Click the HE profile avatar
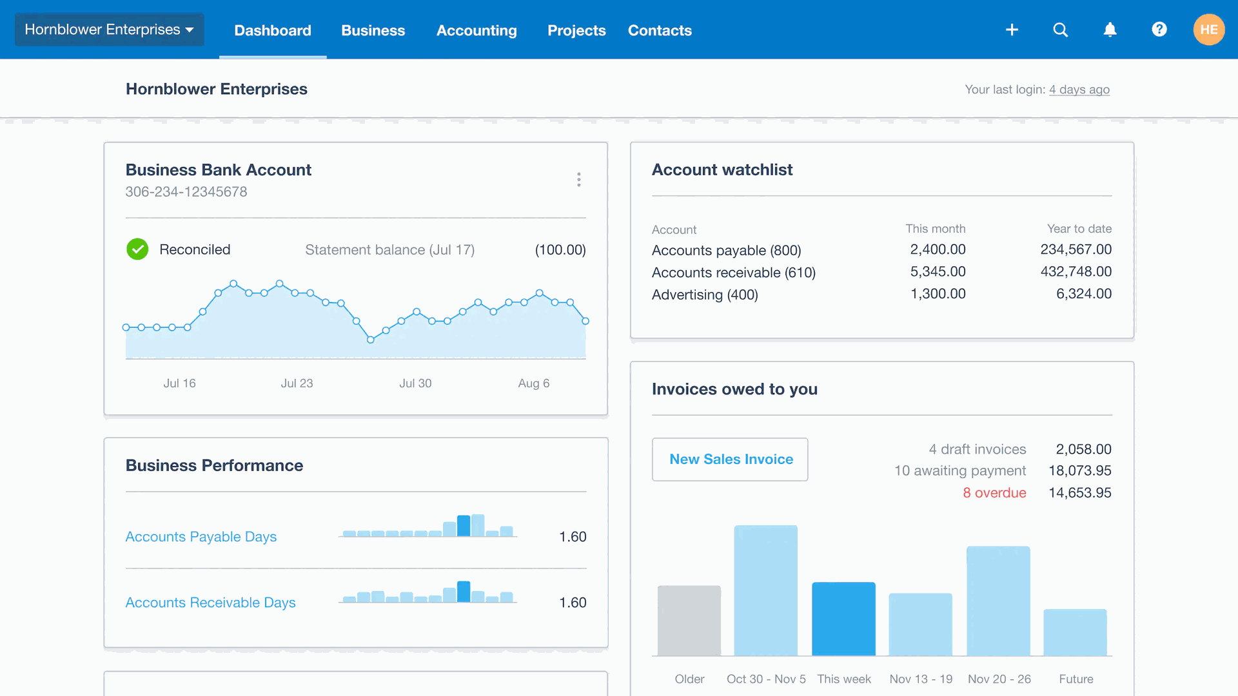The width and height of the screenshot is (1238, 696). coord(1209,30)
